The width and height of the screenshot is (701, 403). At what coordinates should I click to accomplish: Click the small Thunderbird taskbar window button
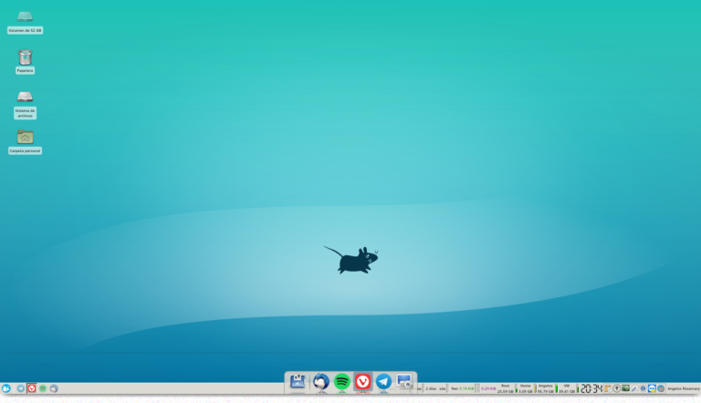[54, 388]
